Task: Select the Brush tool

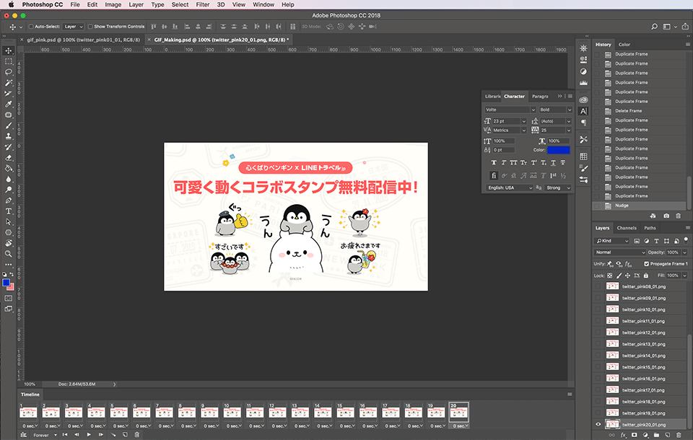Action: pos(9,126)
